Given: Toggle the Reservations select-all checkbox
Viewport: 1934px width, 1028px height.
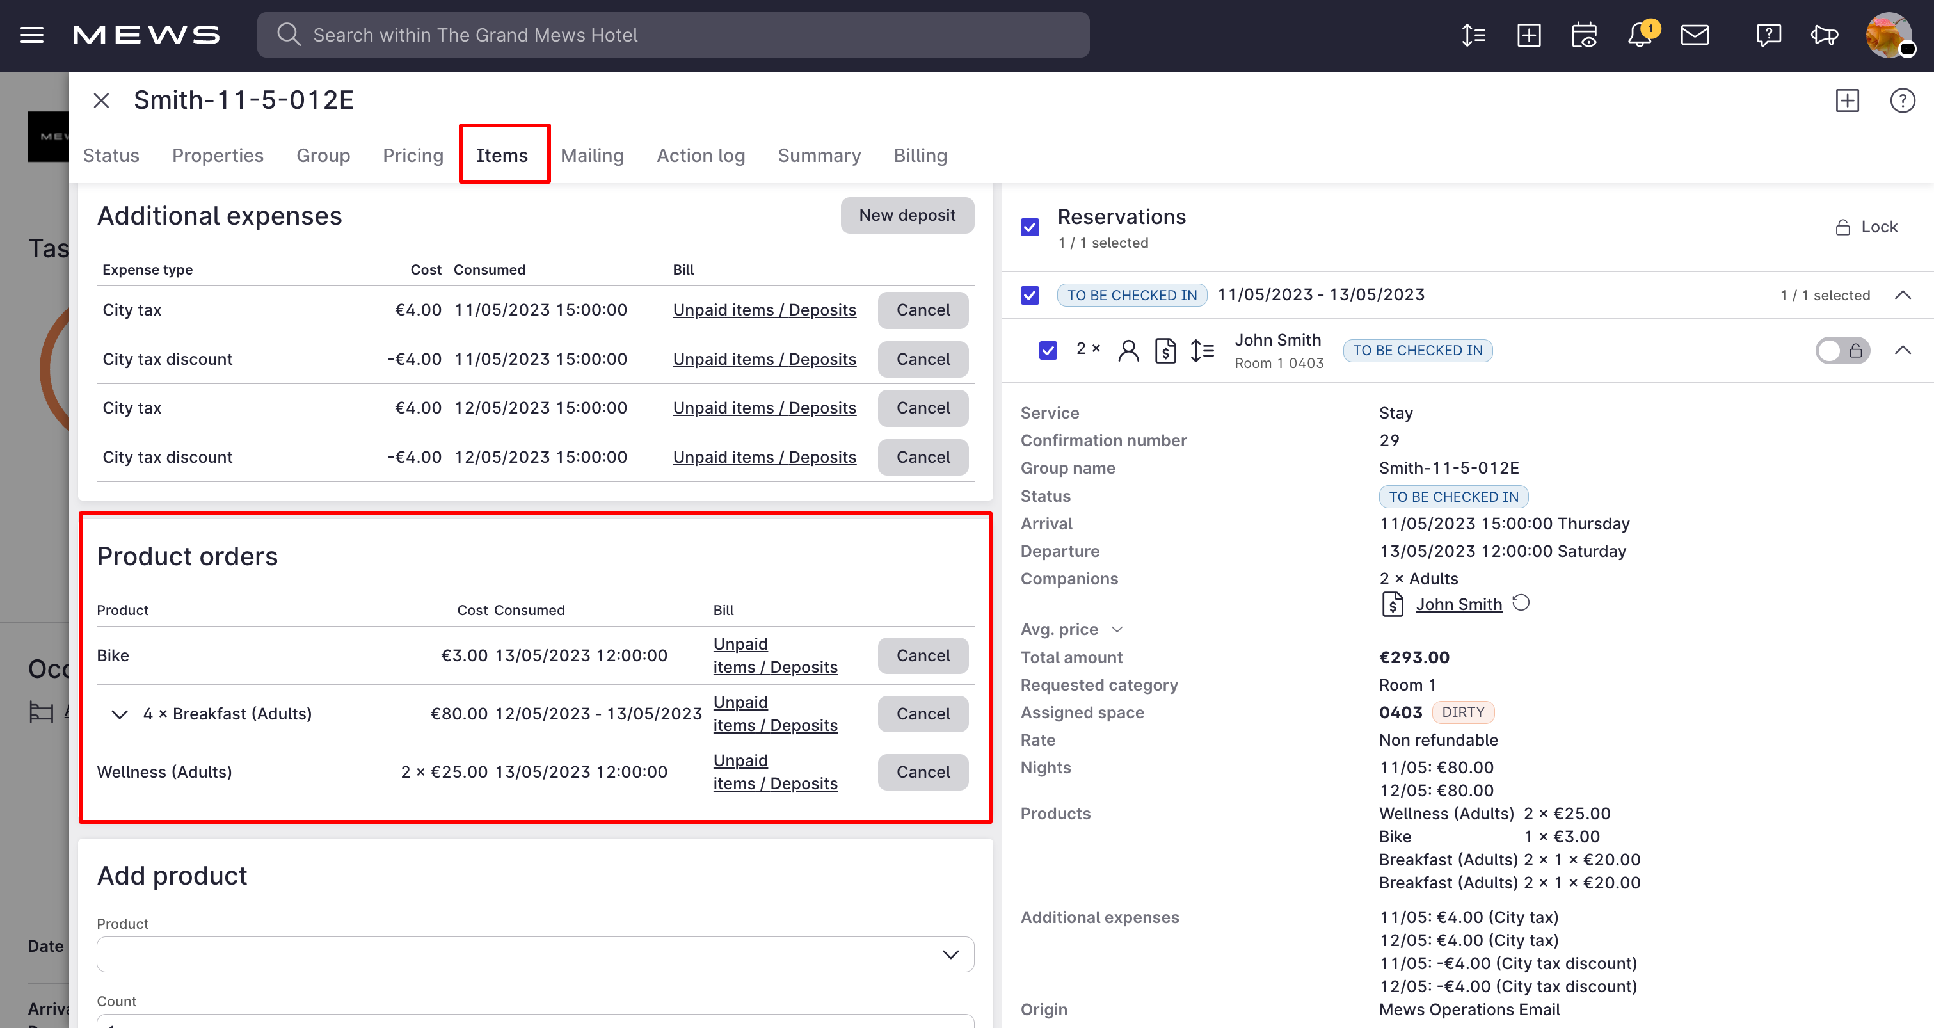Looking at the screenshot, I should click(x=1030, y=227).
